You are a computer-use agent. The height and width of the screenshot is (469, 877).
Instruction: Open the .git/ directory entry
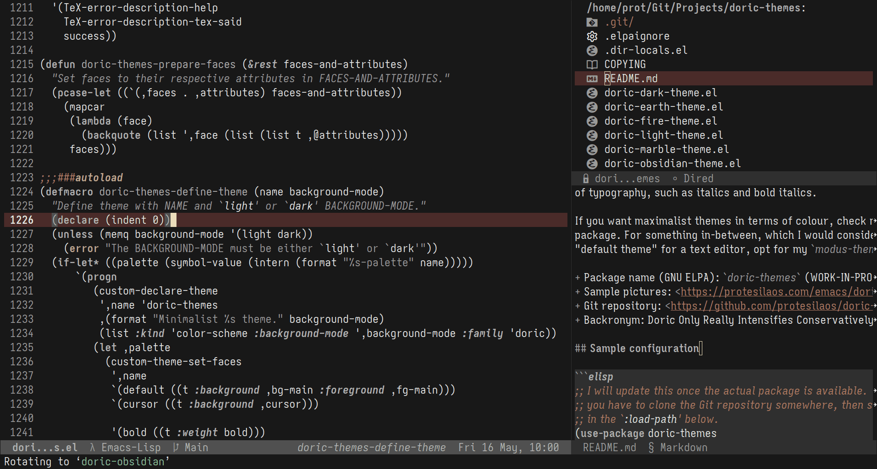tap(619, 22)
